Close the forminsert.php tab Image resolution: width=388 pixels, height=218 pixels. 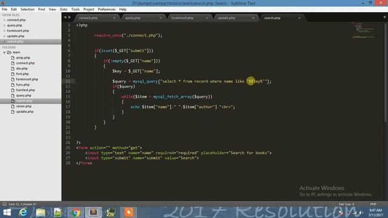coord(207,18)
